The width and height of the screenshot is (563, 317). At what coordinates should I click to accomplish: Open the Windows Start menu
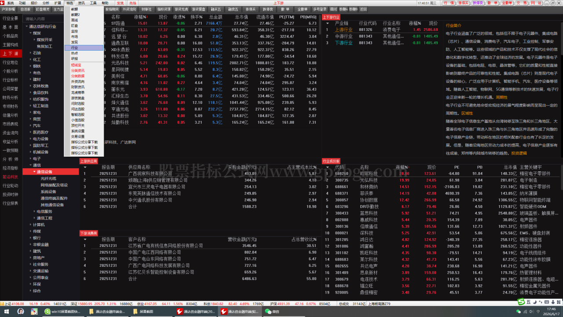pyautogui.click(x=7, y=311)
